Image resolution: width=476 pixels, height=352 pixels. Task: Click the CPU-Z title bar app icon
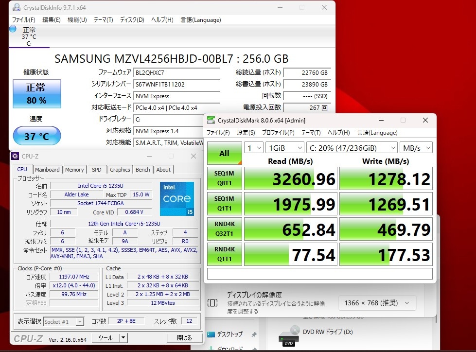(15, 156)
